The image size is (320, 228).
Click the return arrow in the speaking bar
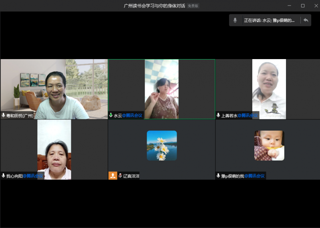click(x=306, y=20)
